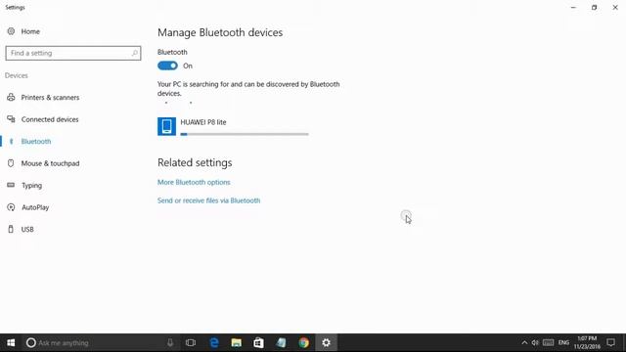
Task: Click the AutoPlay icon
Action: tap(11, 207)
